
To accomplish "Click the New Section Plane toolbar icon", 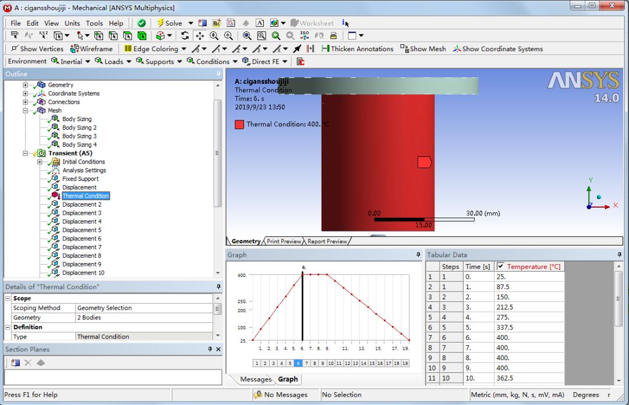I will 203,23.
